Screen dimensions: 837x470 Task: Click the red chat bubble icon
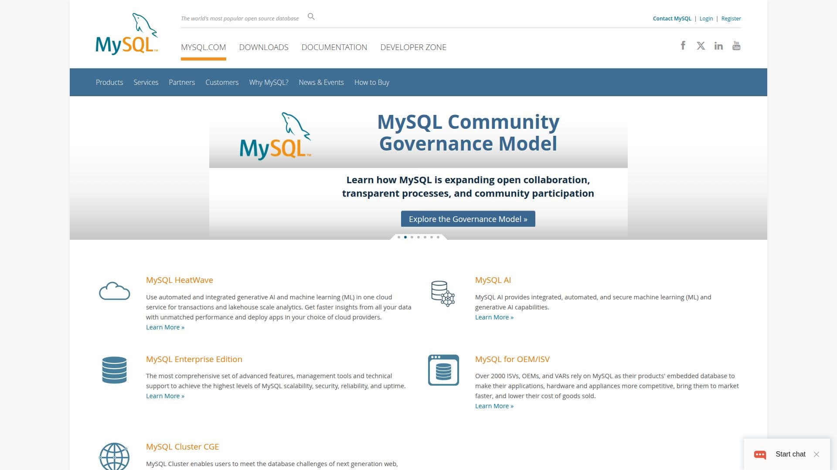[760, 455]
